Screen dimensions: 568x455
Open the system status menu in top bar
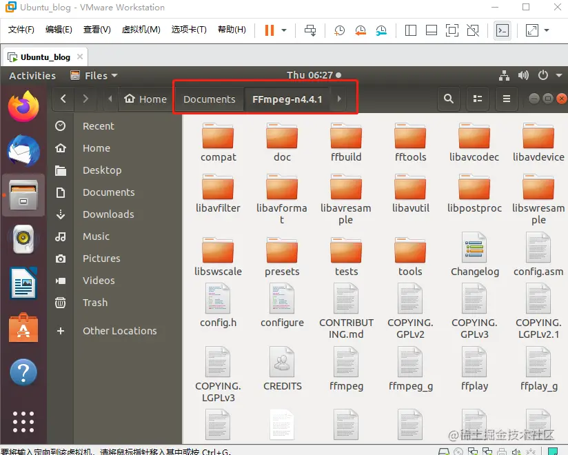point(542,76)
